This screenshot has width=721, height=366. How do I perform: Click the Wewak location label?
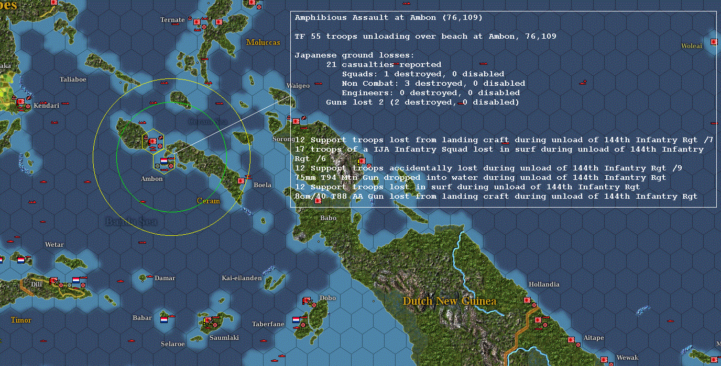[x=627, y=358]
